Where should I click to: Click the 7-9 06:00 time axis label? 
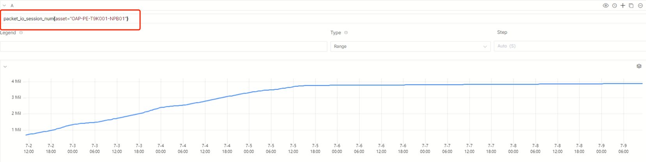coord(623,148)
